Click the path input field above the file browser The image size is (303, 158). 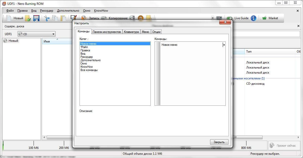point(266,34)
